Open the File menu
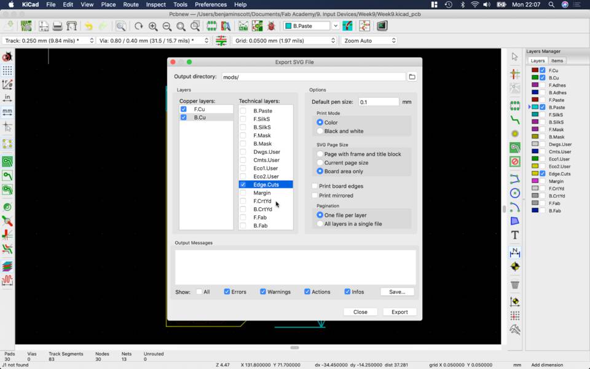The height and width of the screenshot is (369, 590). pyautogui.click(x=51, y=4)
